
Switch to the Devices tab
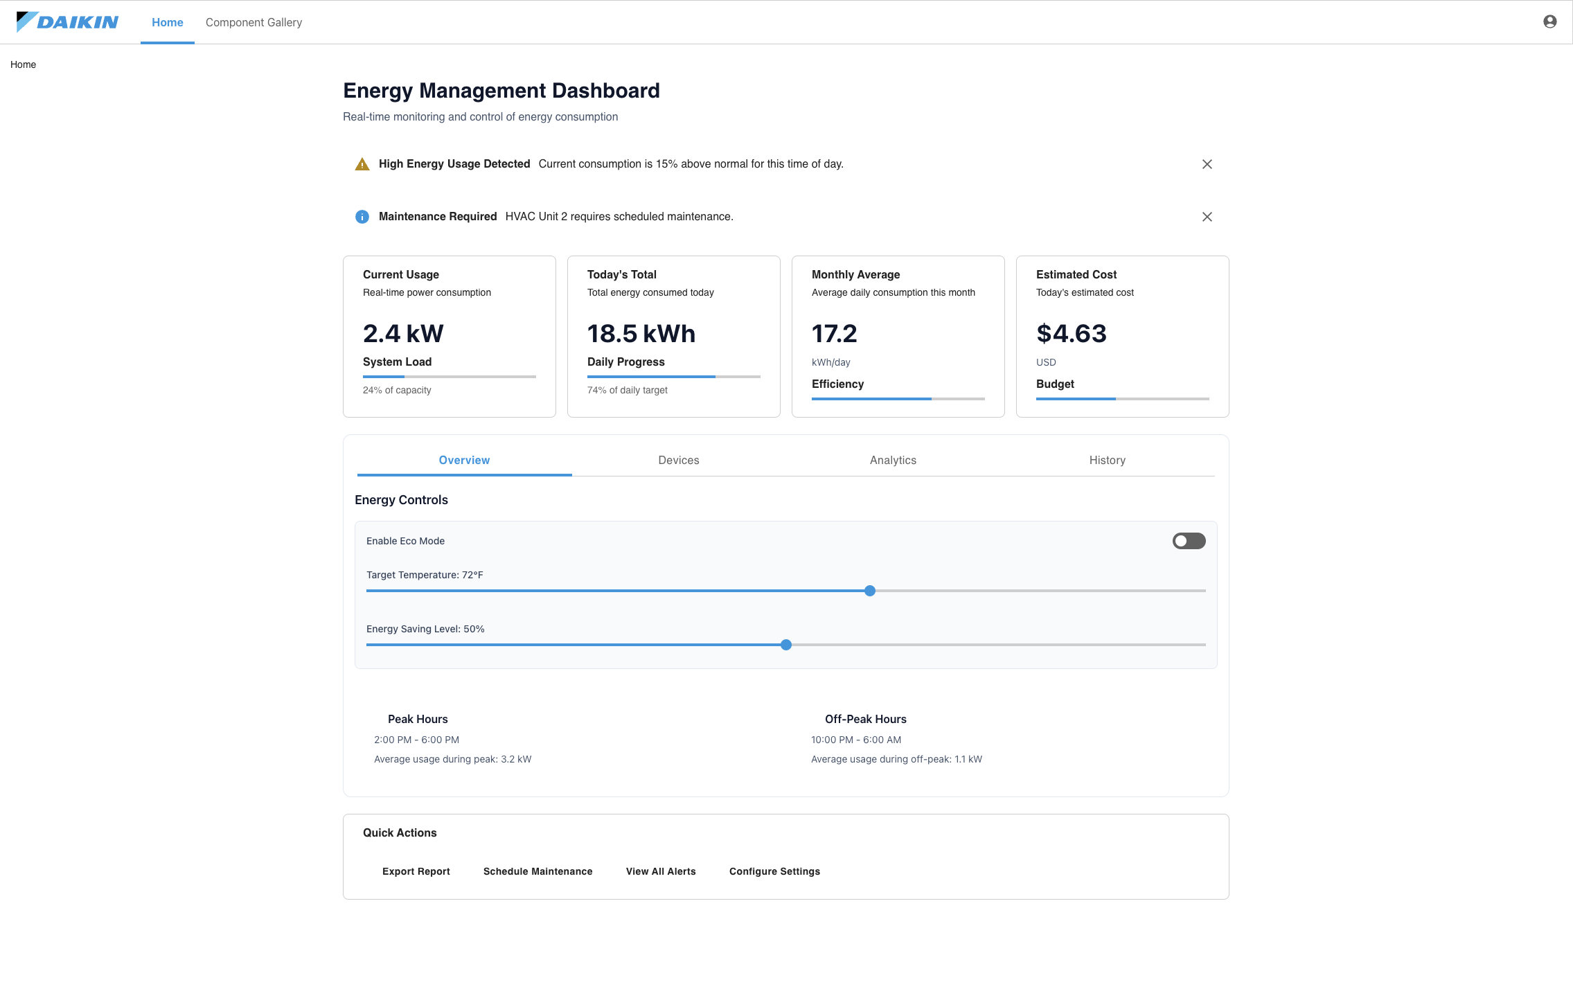(679, 460)
